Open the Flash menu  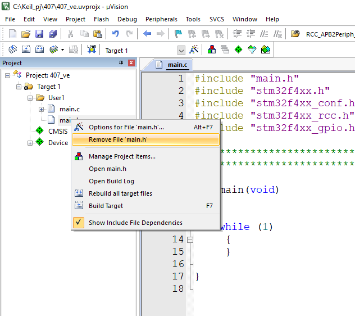(x=101, y=19)
